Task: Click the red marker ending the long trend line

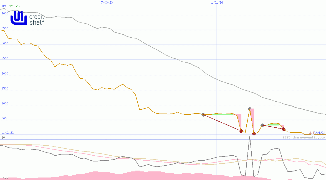Action: pyautogui.click(x=241, y=131)
